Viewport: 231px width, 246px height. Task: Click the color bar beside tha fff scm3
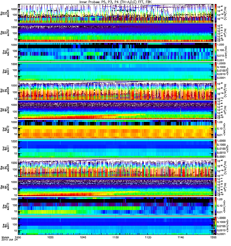(x=216, y=33)
